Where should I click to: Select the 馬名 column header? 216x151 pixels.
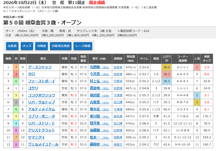pos(43,59)
